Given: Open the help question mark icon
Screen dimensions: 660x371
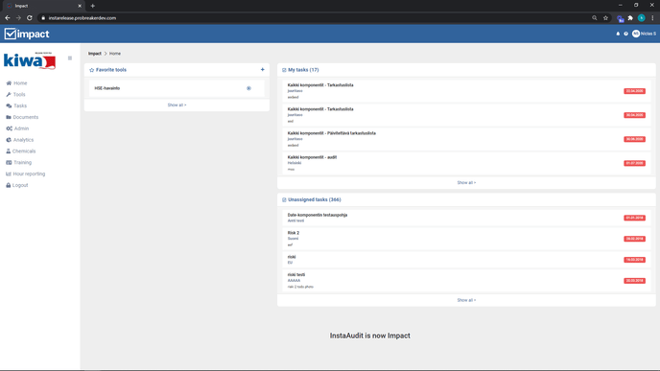Looking at the screenshot, I should click(x=625, y=34).
